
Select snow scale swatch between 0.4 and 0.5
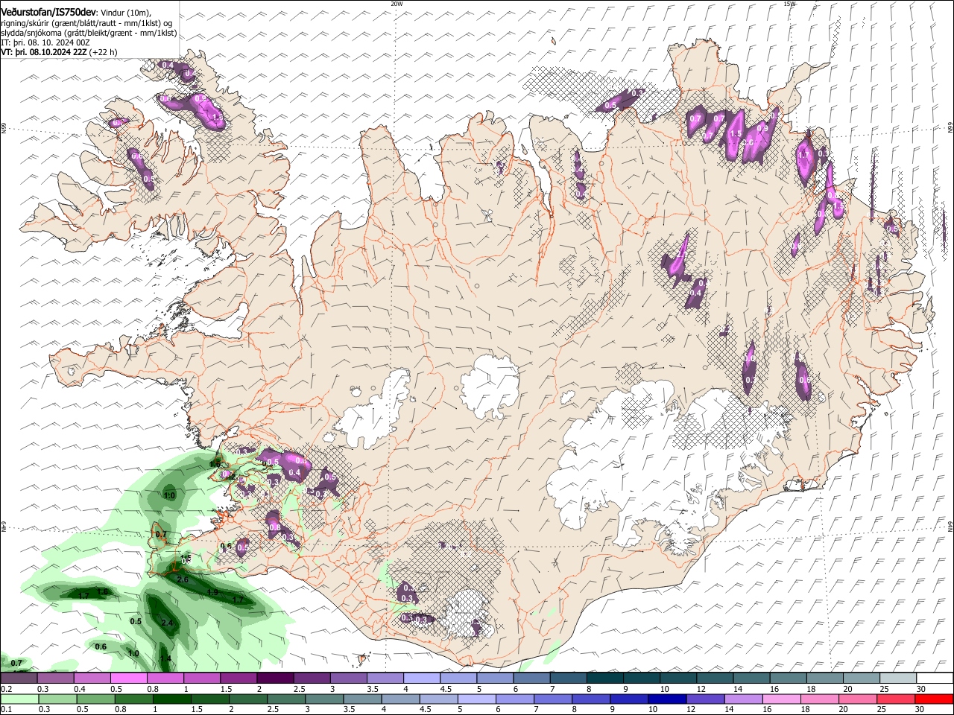92,678
